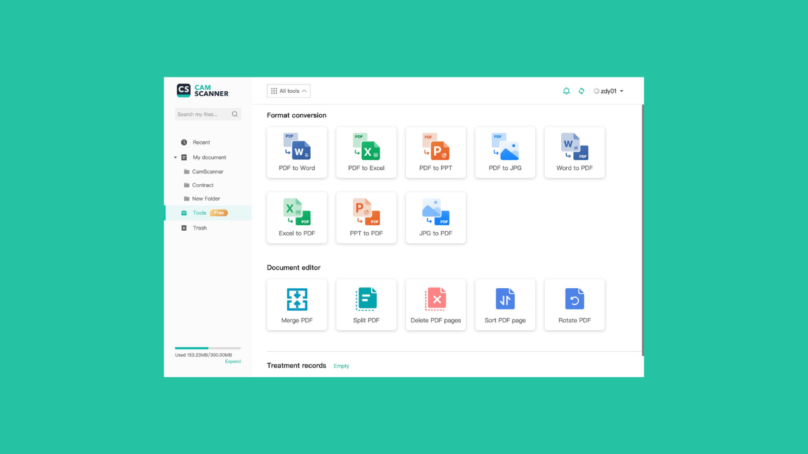Click the Empty link beside Treatment records
The width and height of the screenshot is (808, 454).
342,366
